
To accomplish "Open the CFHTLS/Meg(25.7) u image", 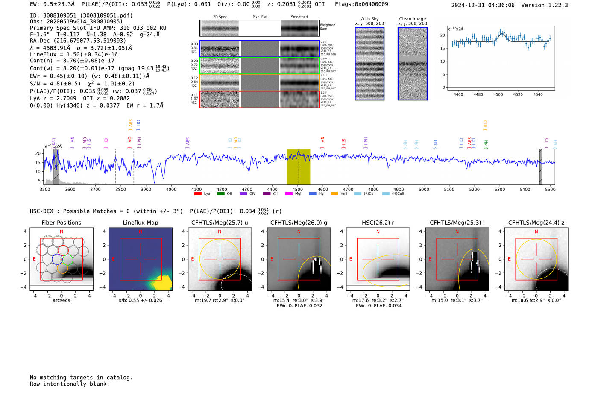I will coord(220,259).
